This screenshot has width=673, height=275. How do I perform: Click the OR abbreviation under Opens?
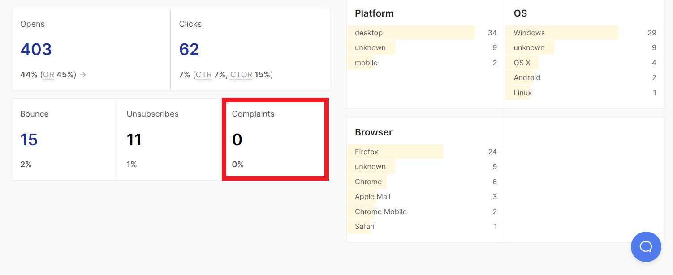pyautogui.click(x=48, y=75)
